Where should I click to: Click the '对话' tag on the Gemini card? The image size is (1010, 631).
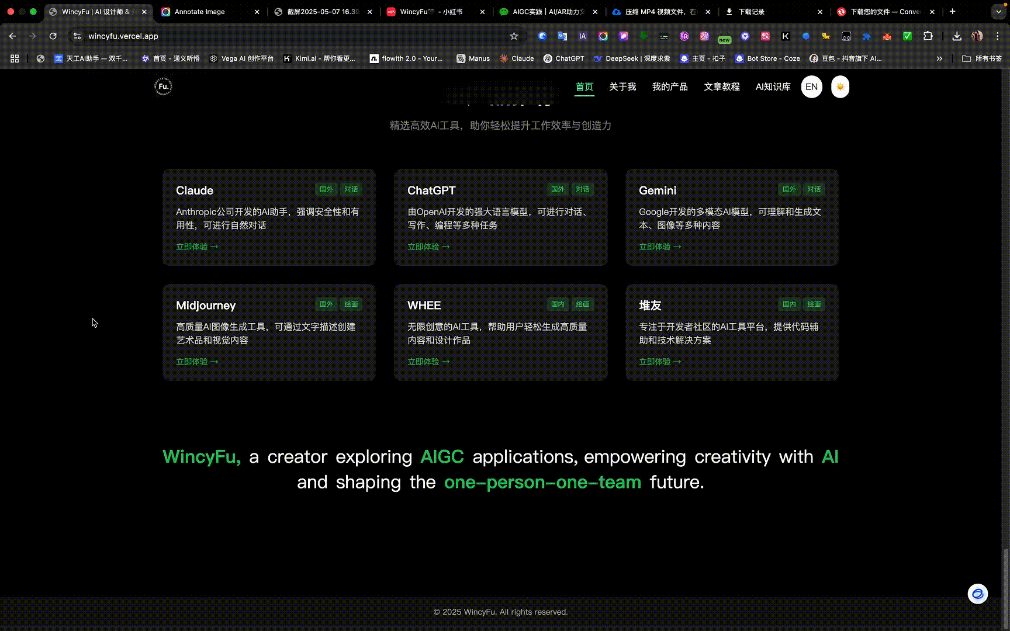(x=814, y=189)
